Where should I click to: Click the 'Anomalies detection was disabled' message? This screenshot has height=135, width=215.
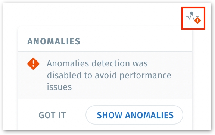click(x=109, y=75)
